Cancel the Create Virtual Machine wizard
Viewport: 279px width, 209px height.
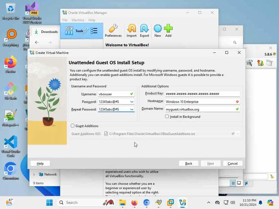point(233,164)
